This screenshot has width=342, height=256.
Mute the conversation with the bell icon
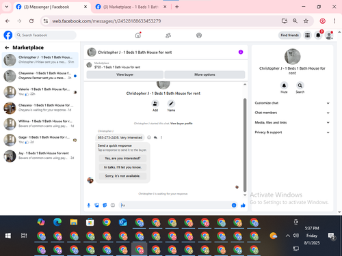[x=284, y=85]
